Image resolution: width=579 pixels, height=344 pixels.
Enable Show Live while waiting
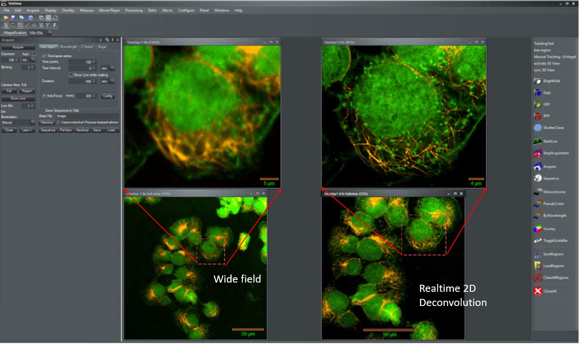pos(71,75)
